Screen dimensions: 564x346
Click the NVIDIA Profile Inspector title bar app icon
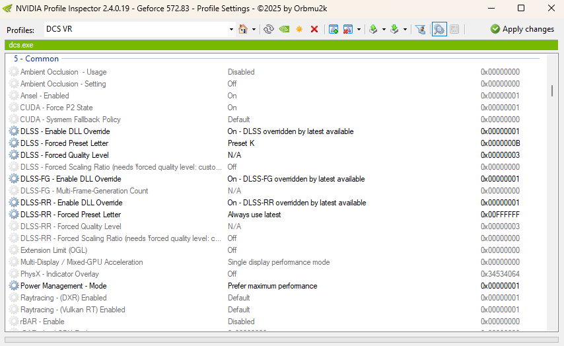(x=7, y=9)
